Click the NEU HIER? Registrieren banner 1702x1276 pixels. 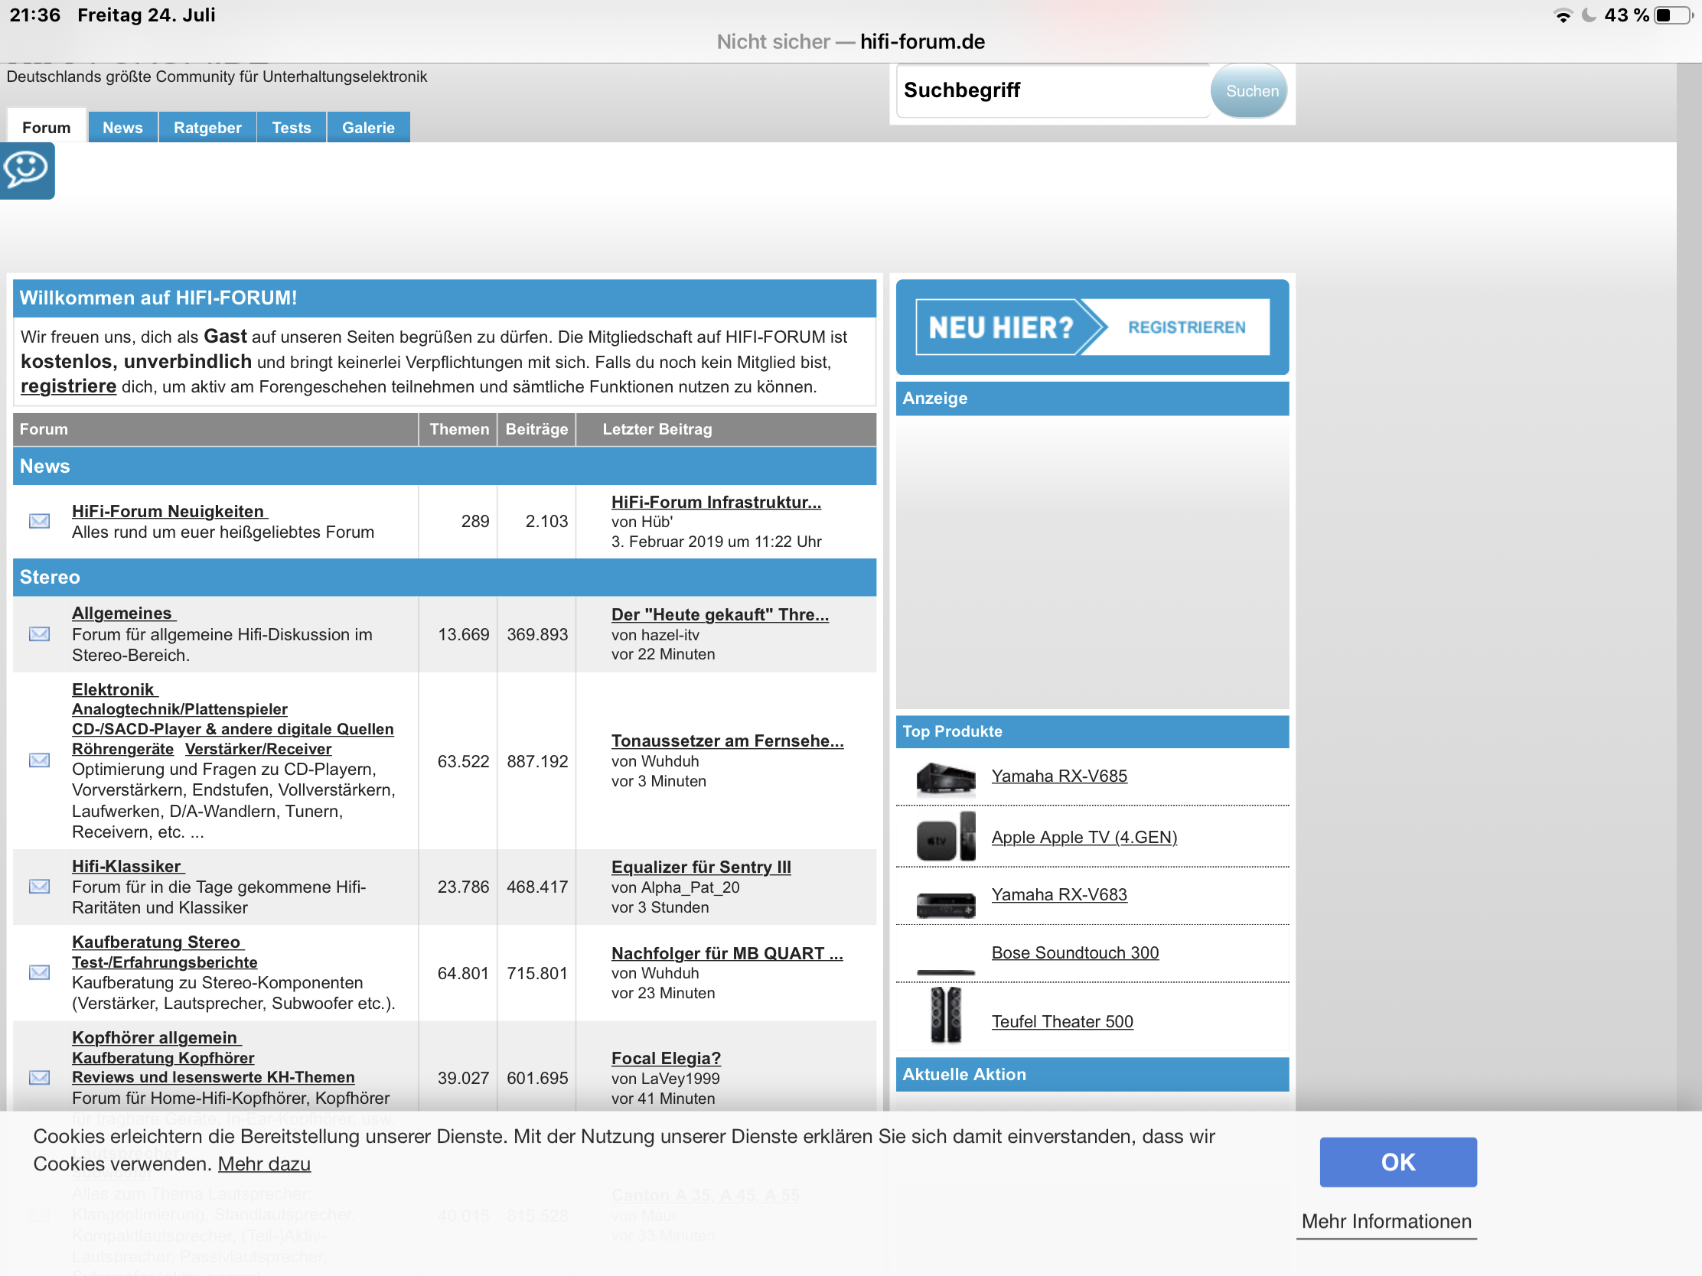tap(1092, 327)
